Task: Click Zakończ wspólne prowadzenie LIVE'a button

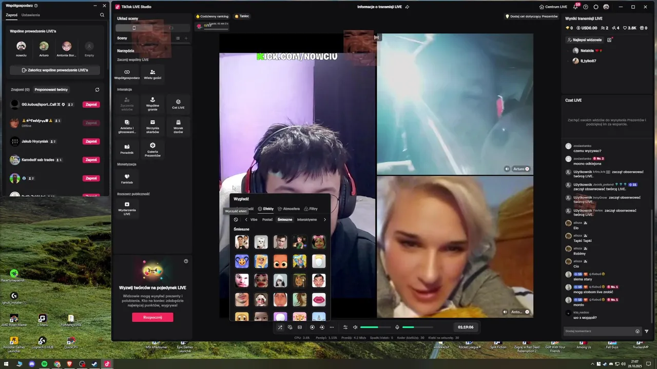Action: (x=55, y=70)
